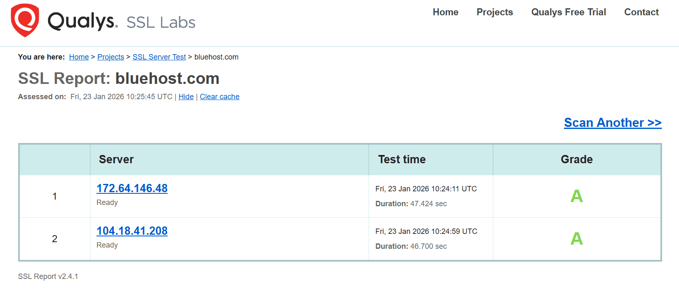
Task: Open the Projects navigation item
Action: [494, 12]
